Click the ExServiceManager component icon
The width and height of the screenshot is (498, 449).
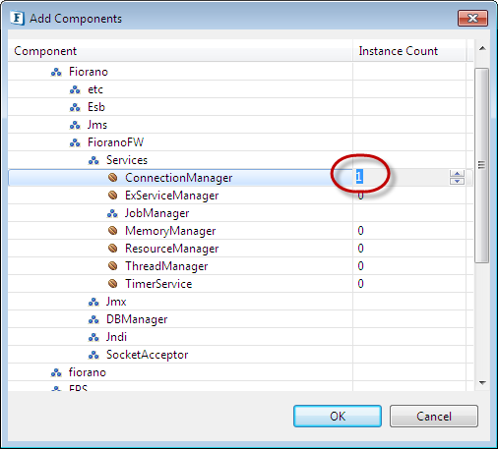click(x=113, y=196)
